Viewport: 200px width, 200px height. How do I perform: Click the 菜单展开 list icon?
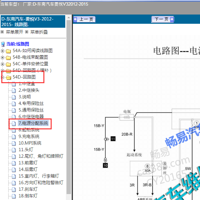click(2, 32)
